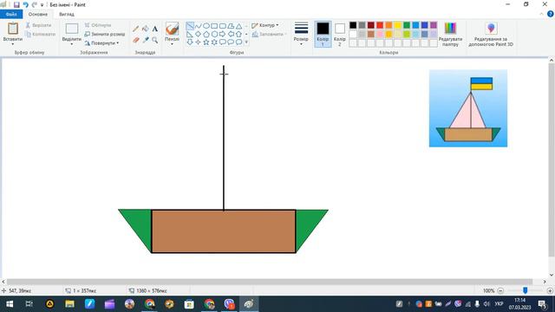The image size is (555, 312).
Task: Pick the brown color swatch
Action: pos(371,34)
